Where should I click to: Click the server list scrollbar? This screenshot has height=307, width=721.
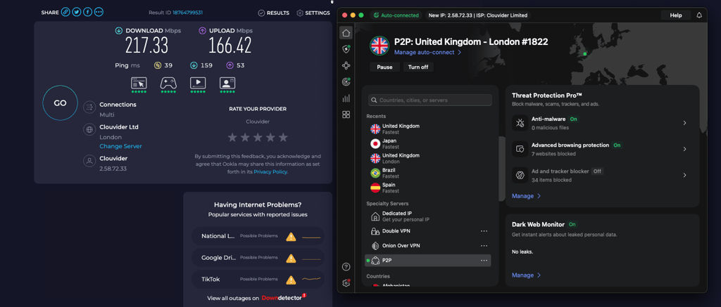point(501,169)
